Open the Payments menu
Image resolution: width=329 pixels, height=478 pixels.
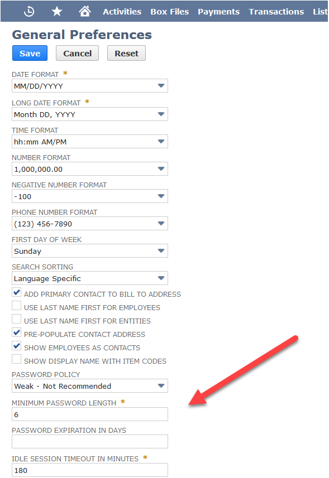pos(218,12)
